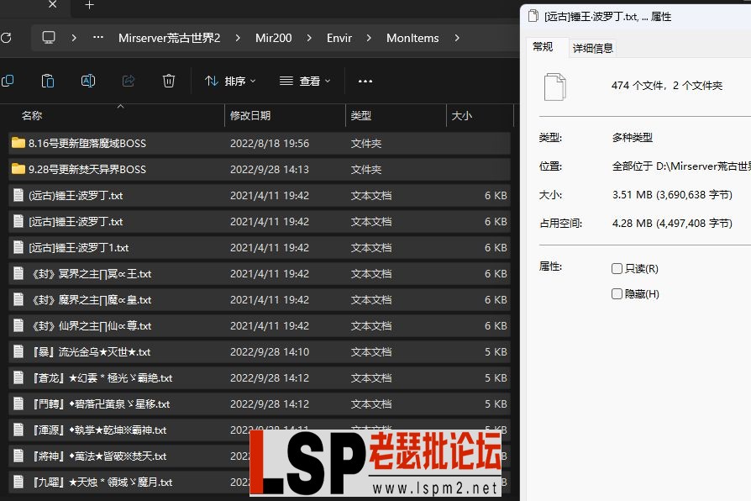Toggle the 只读(R) read-only checkbox
This screenshot has width=751, height=501.
pos(617,268)
